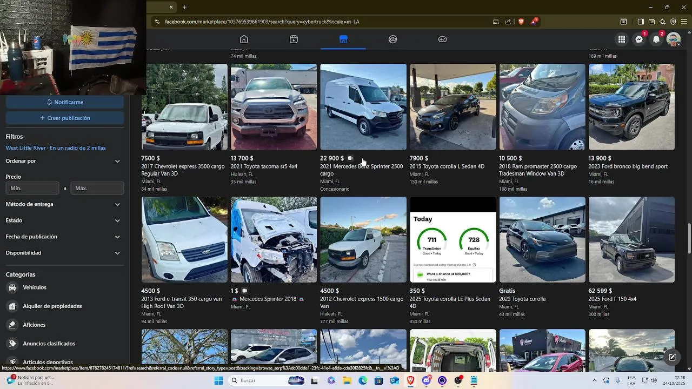Open the credit score 2025 Toyota corolla photo
Image resolution: width=692 pixels, height=389 pixels.
(x=453, y=239)
